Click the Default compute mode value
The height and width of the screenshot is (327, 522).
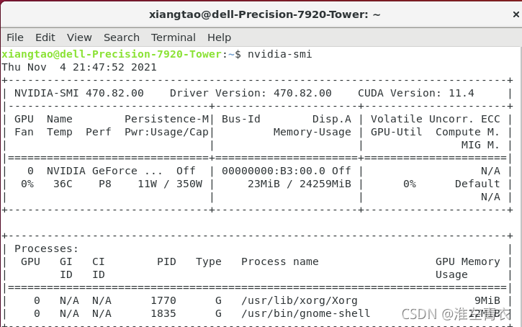click(477, 184)
